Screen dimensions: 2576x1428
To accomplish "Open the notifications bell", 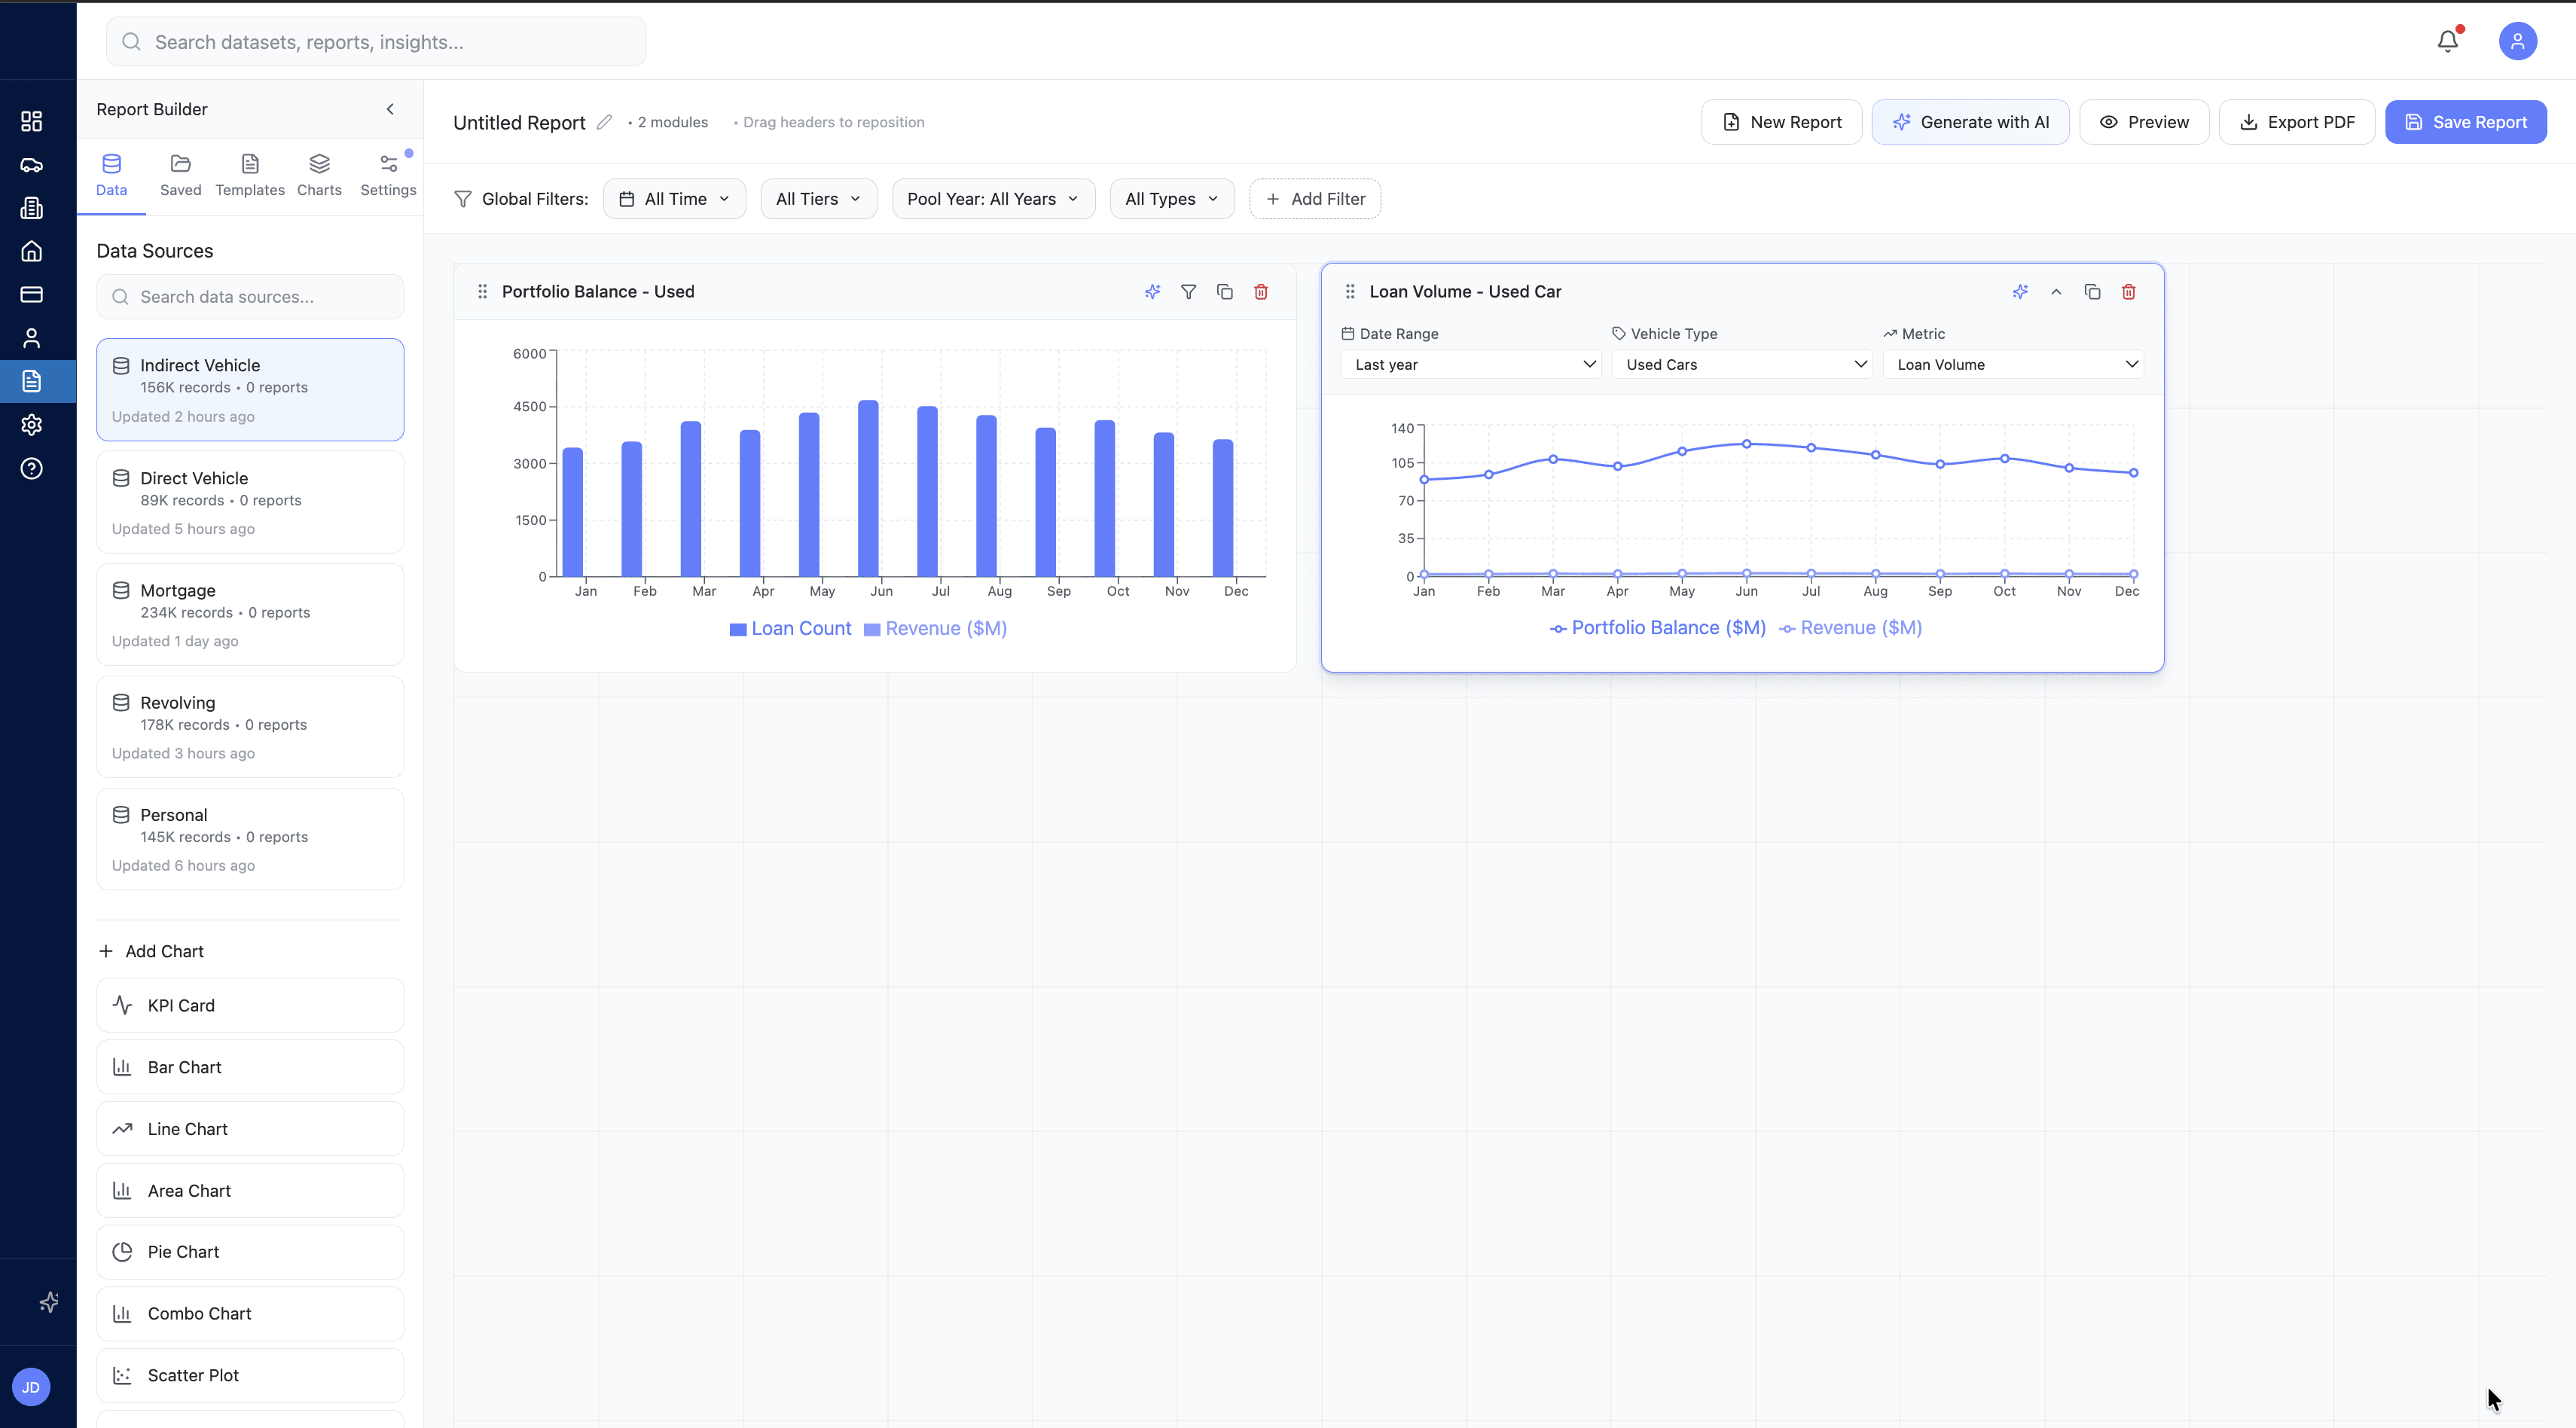I will tap(2447, 41).
